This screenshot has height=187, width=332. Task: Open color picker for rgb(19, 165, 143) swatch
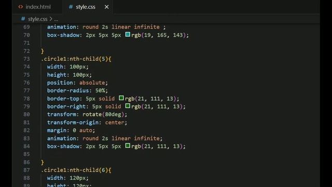pyautogui.click(x=128, y=34)
